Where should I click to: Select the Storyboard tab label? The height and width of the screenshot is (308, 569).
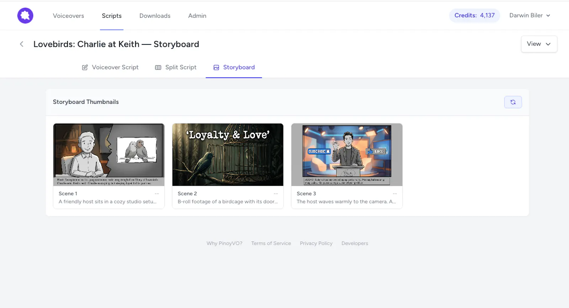coord(239,67)
